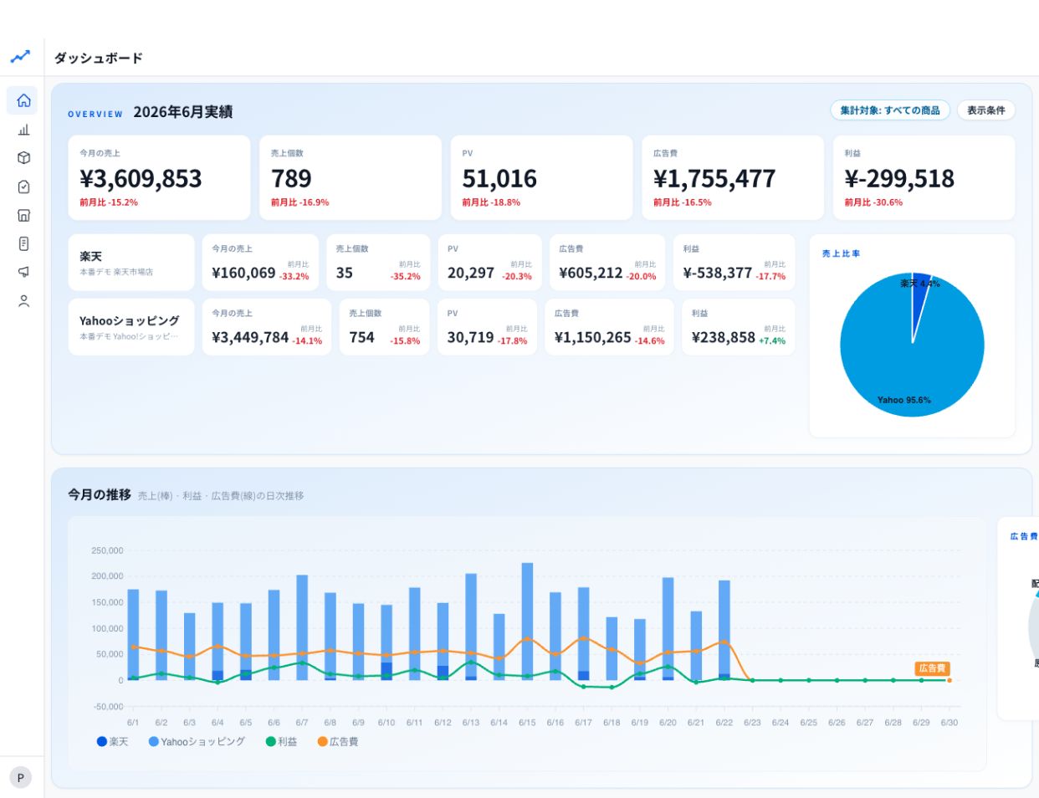Select the 今月の売上 ¥3,609,853 card

[159, 177]
